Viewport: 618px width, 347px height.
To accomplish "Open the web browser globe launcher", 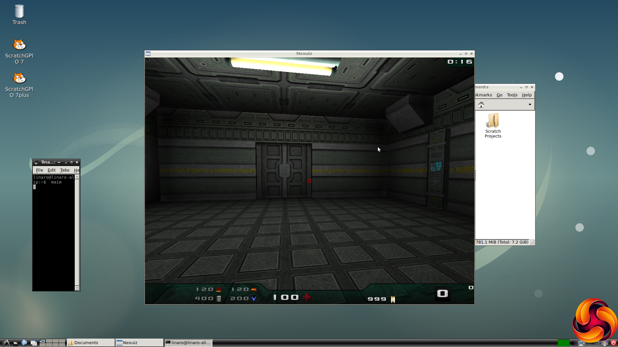I will (x=24, y=343).
